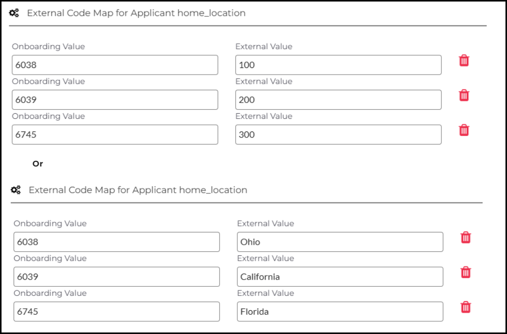
Task: Focus the External Value field containing Florida
Action: 340,312
